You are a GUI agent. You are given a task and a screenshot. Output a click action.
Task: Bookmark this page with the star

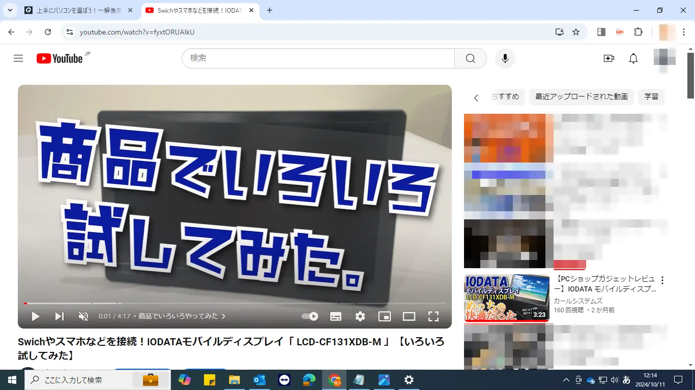click(576, 32)
